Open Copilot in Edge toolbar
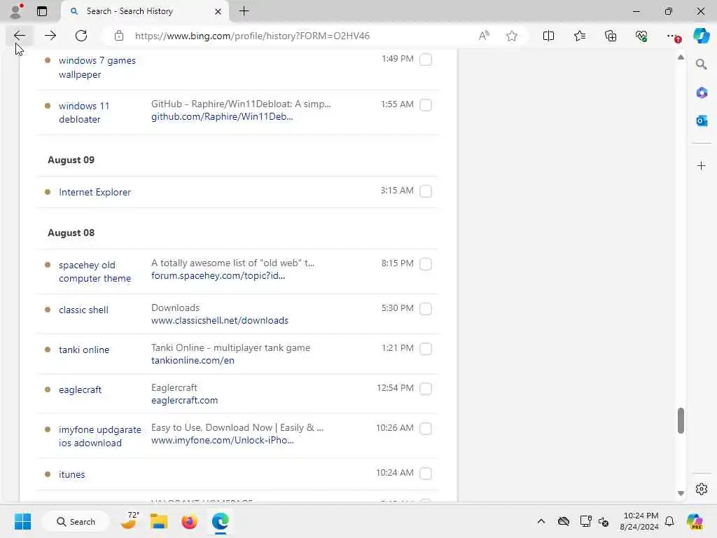 coord(701,36)
